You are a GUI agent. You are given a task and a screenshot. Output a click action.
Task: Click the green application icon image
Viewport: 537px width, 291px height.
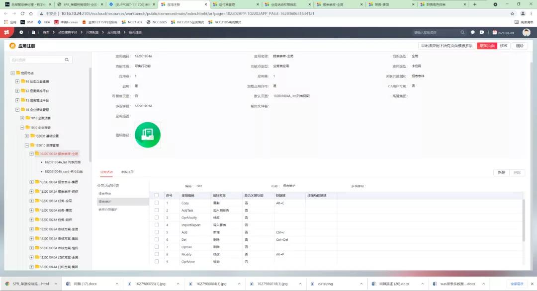(x=148, y=135)
